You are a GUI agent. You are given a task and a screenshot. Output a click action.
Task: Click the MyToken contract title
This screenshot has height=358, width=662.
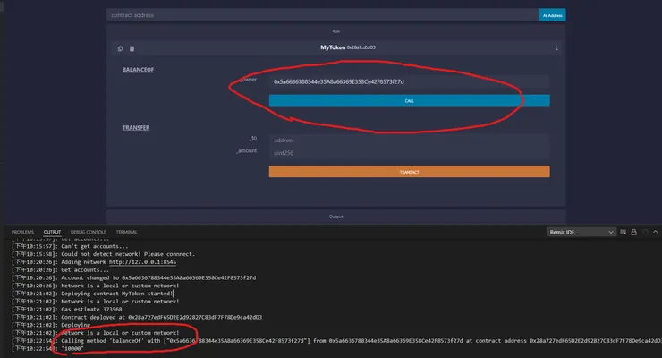333,47
